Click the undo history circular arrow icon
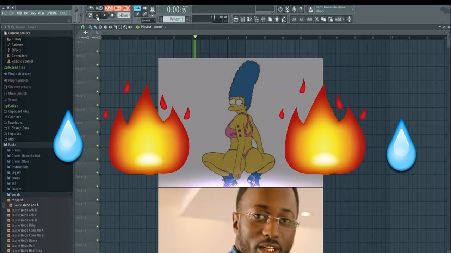The image size is (451, 253). coord(280,9)
